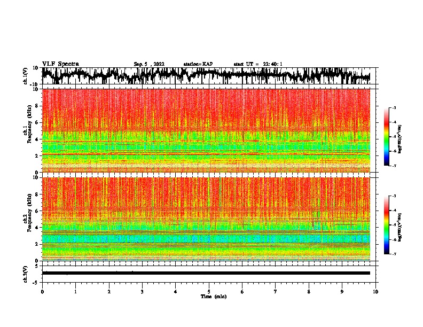Click time axis tick label "8"

[x=309, y=292]
